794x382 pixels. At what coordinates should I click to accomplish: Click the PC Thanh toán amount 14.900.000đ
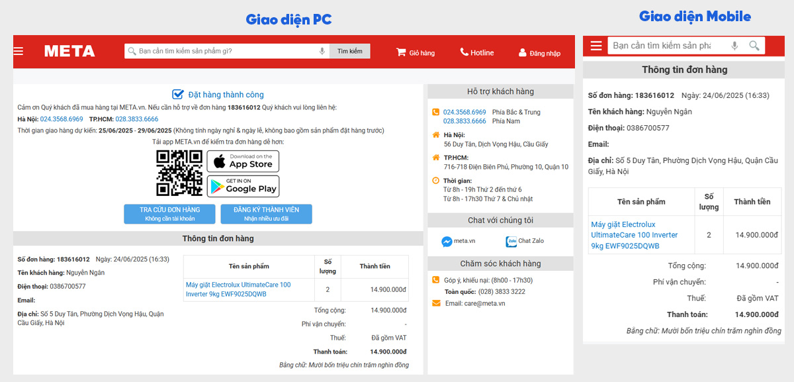coord(388,352)
